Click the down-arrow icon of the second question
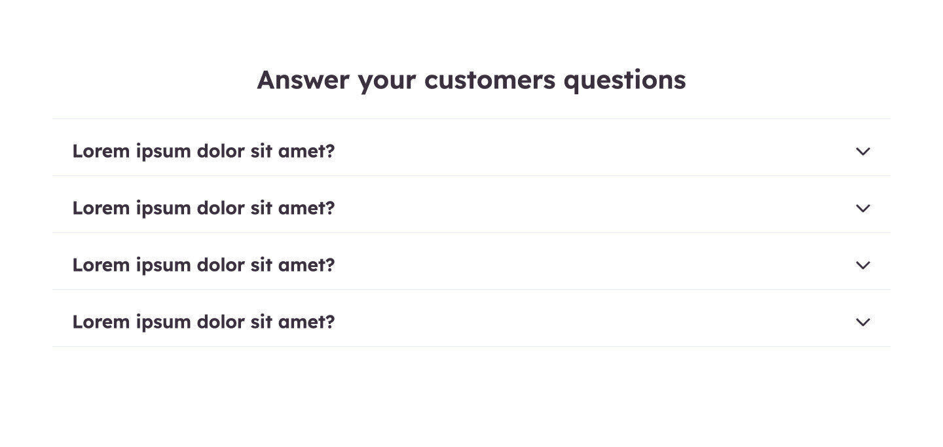The width and height of the screenshot is (943, 447). tap(863, 208)
